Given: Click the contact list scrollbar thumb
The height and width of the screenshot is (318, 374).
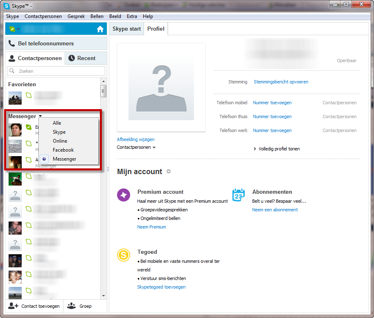Looking at the screenshot, I should pos(103,91).
